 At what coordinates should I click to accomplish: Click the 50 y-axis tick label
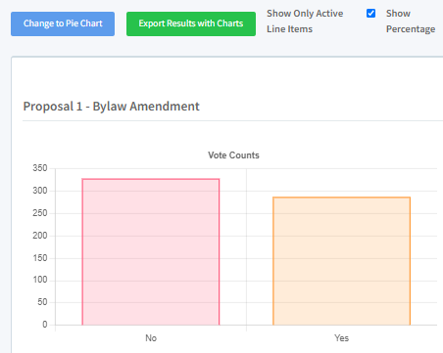(x=42, y=302)
